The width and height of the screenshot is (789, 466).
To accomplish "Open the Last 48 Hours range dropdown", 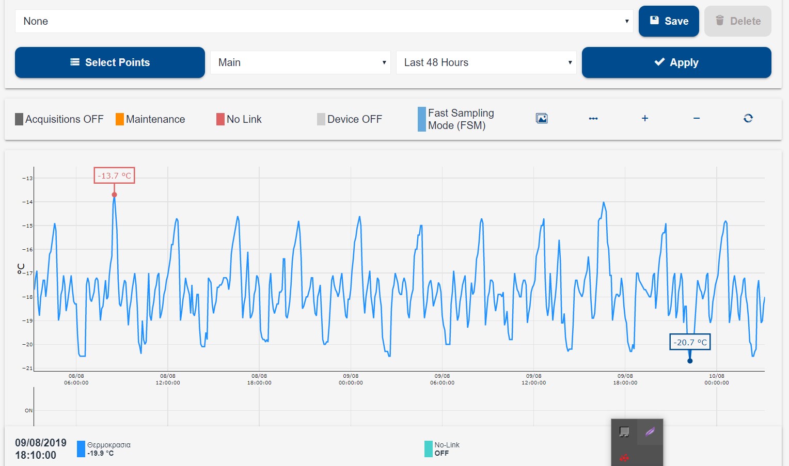I will pos(486,62).
